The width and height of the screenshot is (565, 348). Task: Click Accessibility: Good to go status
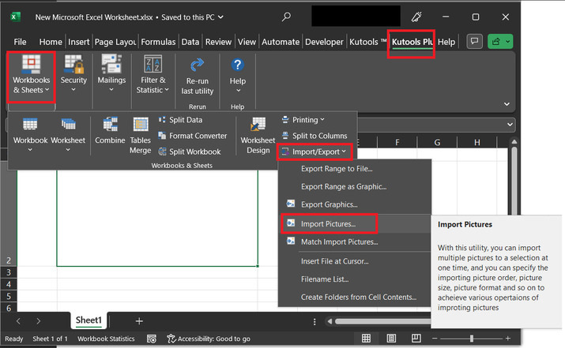(x=209, y=339)
